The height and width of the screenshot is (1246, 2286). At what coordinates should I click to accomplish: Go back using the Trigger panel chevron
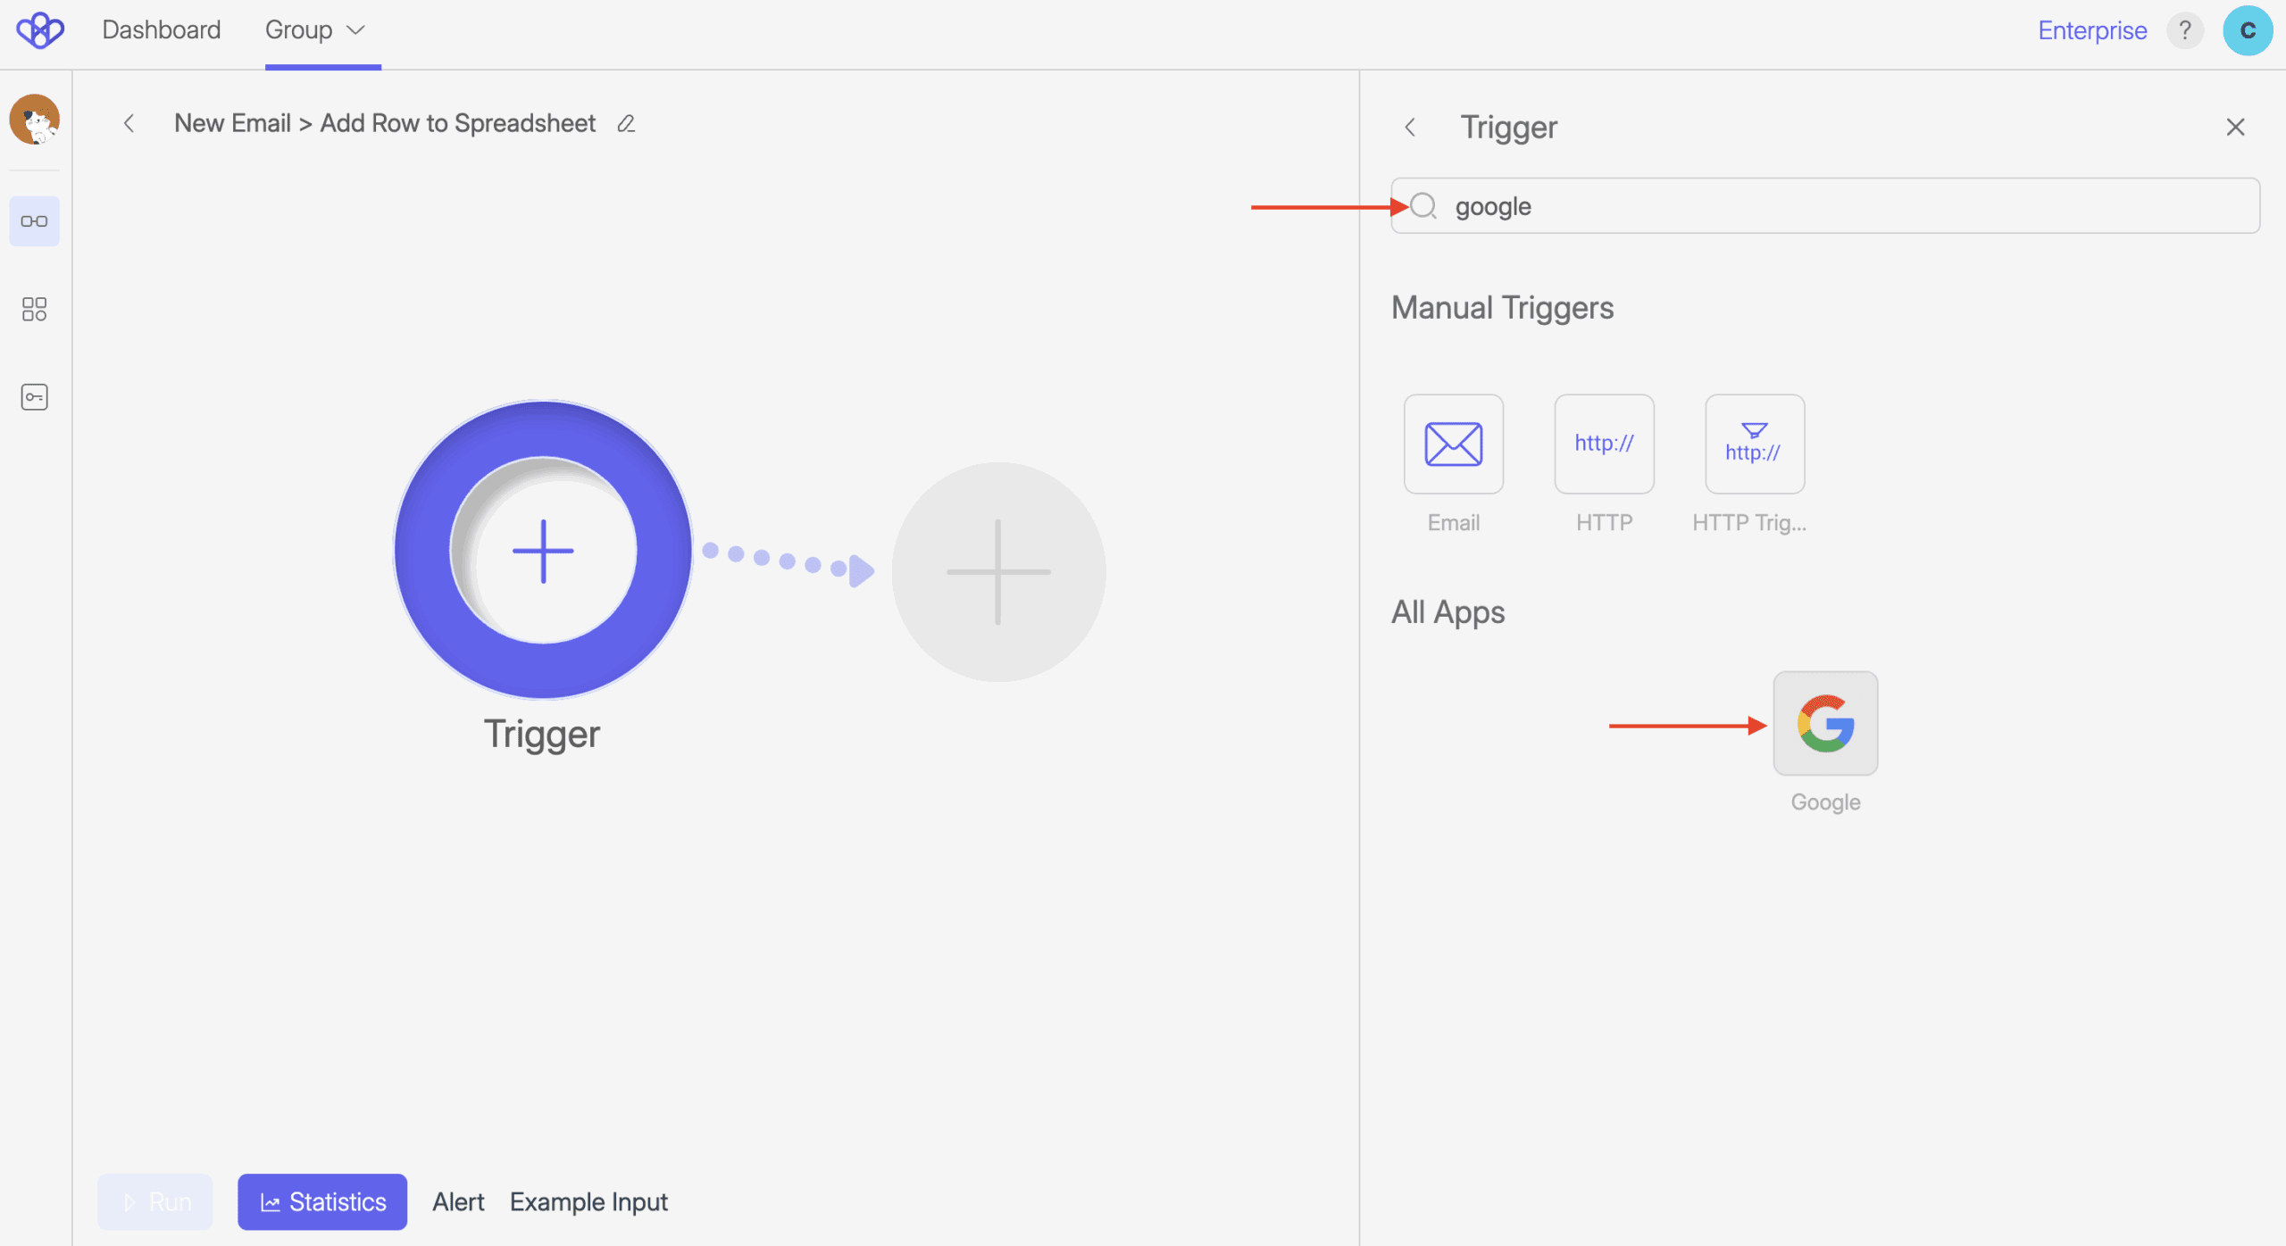[x=1410, y=128]
